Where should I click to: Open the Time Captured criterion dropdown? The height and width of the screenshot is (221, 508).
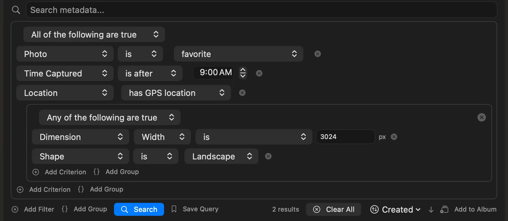pyautogui.click(x=65, y=73)
